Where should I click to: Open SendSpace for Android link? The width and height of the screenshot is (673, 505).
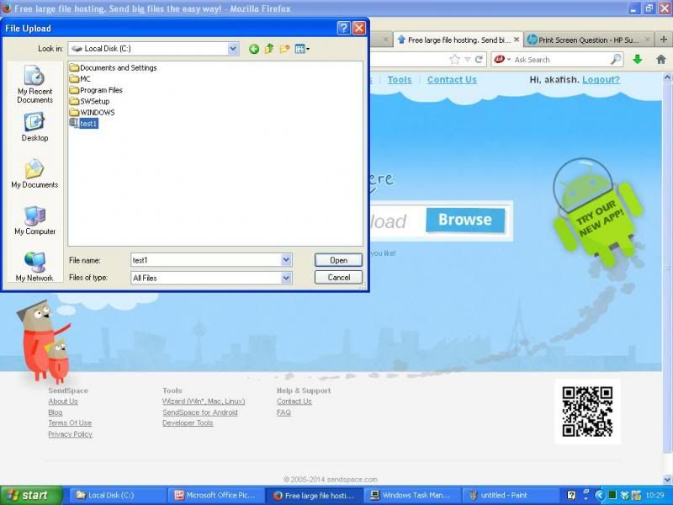tap(200, 412)
